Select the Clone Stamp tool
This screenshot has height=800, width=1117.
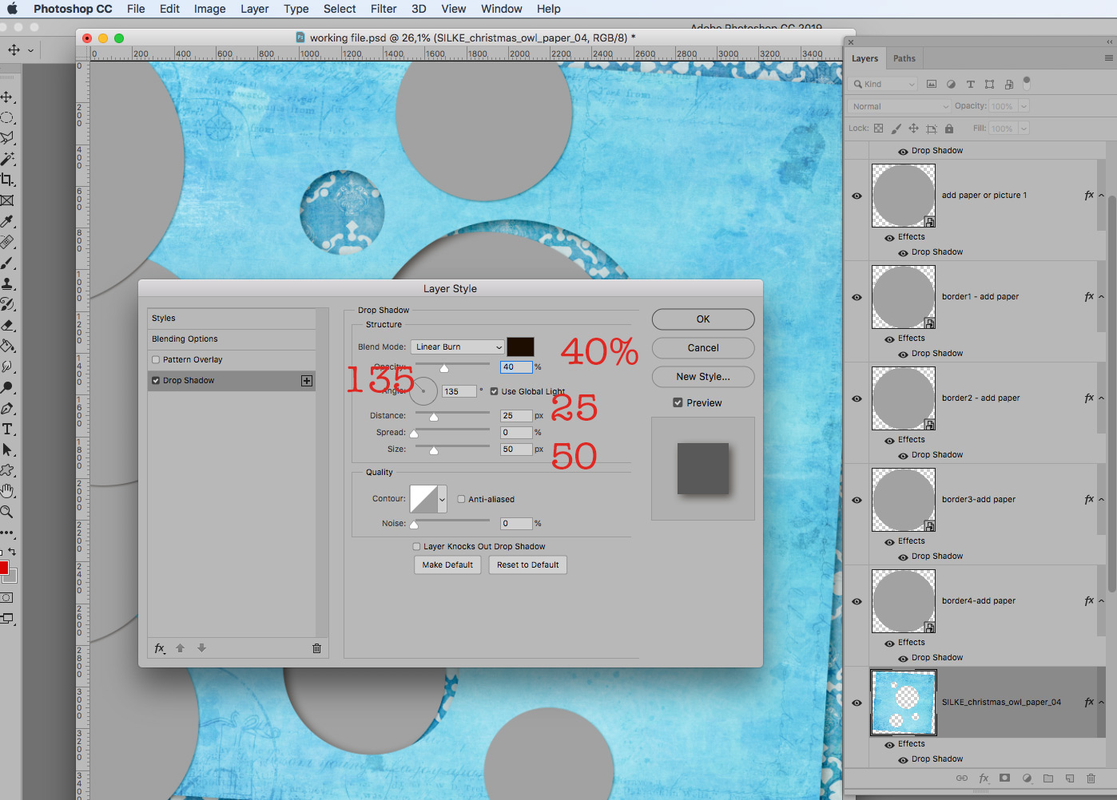[7, 283]
